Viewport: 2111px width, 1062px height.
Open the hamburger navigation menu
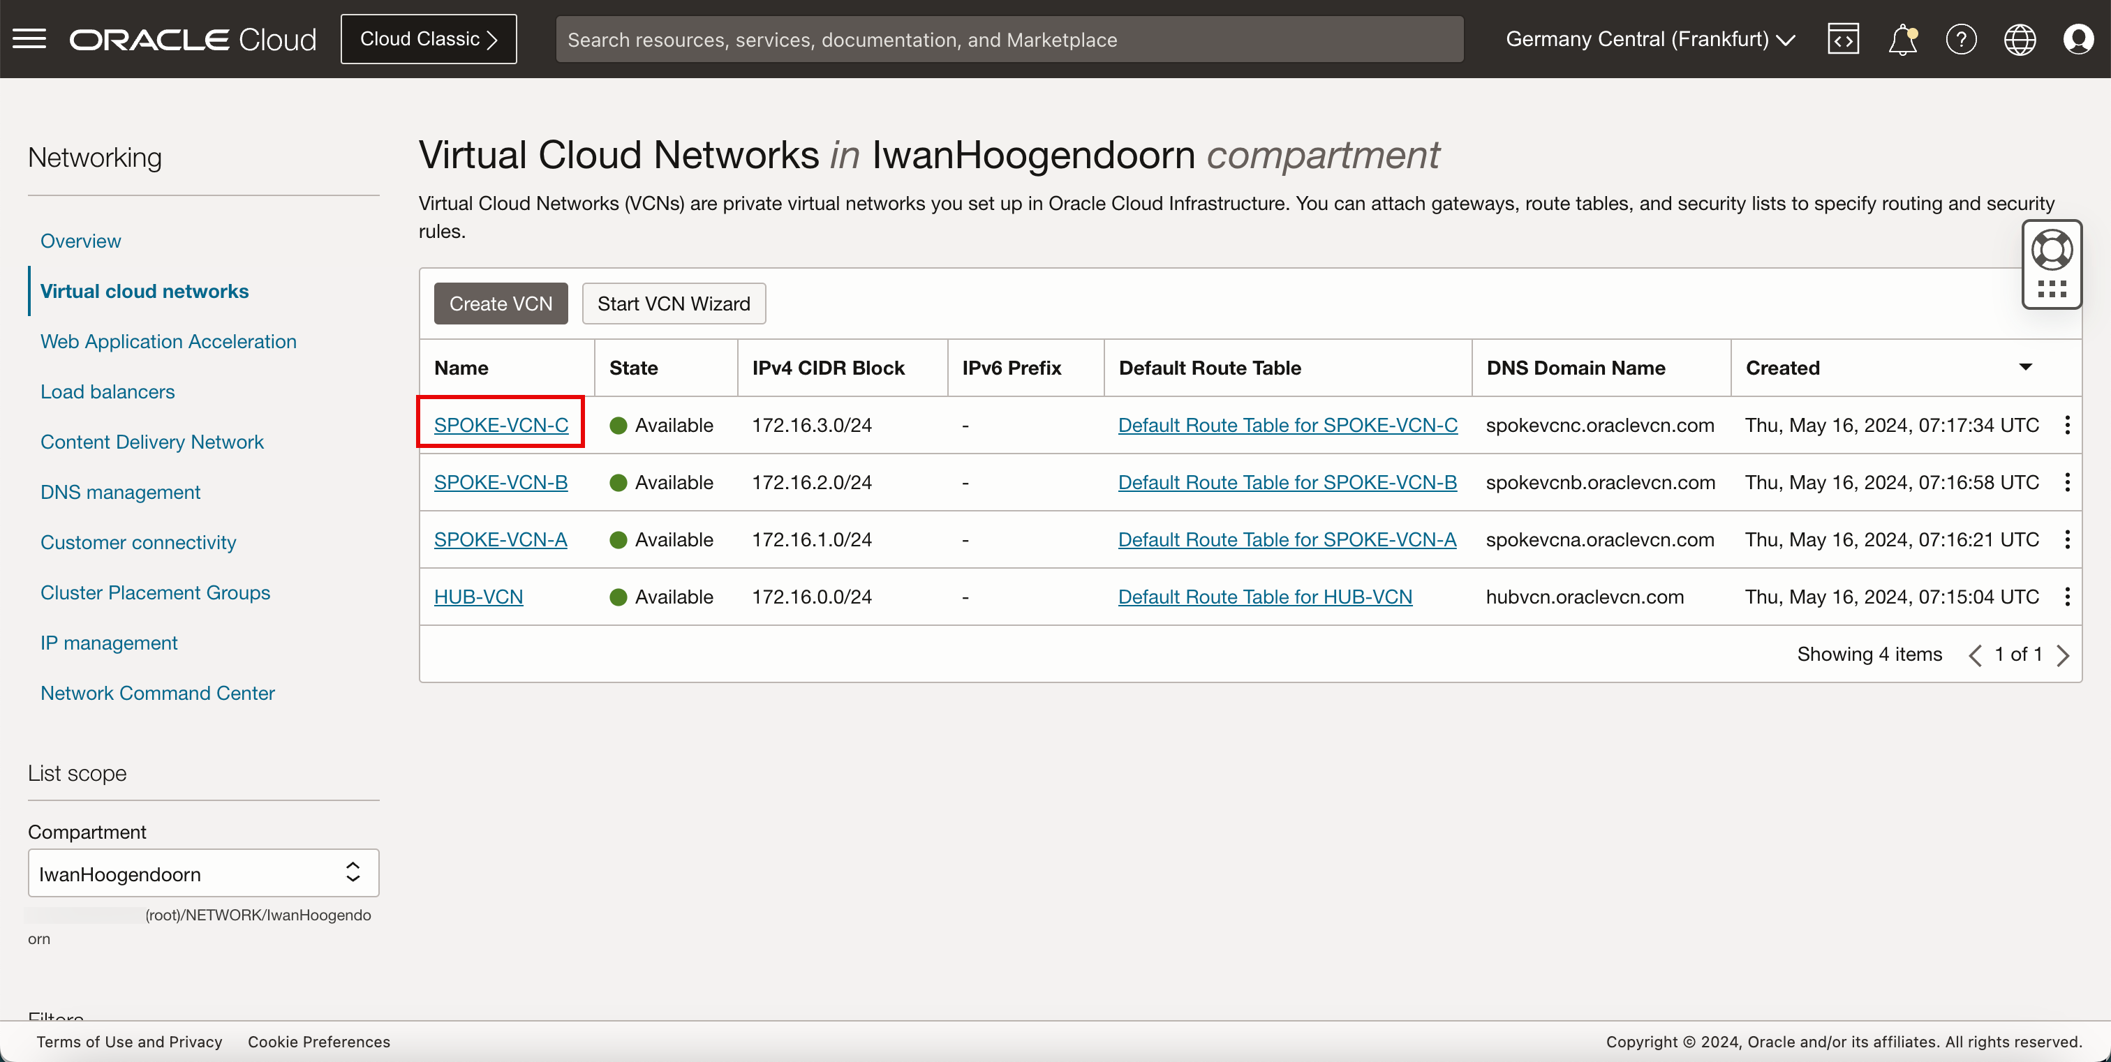[29, 39]
